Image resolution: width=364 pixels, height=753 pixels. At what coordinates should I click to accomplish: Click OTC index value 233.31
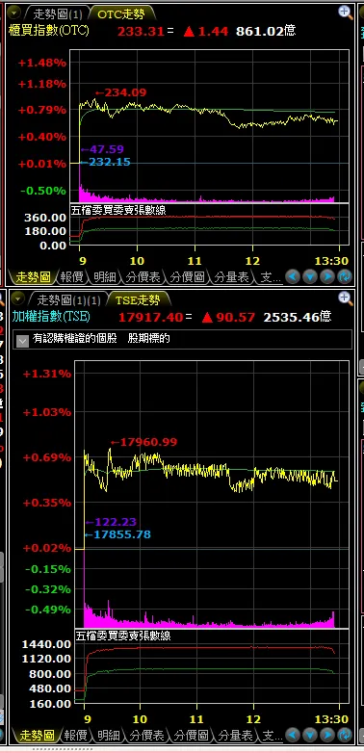coord(141,31)
